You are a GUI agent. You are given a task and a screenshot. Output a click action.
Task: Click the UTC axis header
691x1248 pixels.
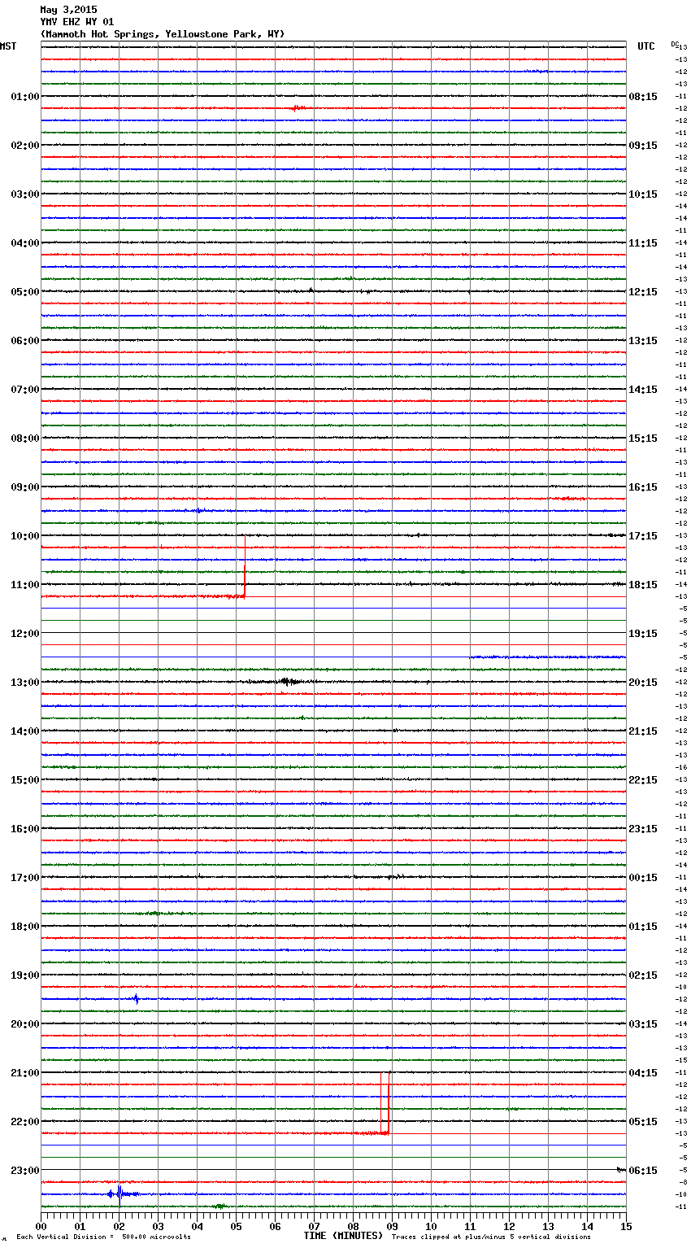(x=646, y=46)
